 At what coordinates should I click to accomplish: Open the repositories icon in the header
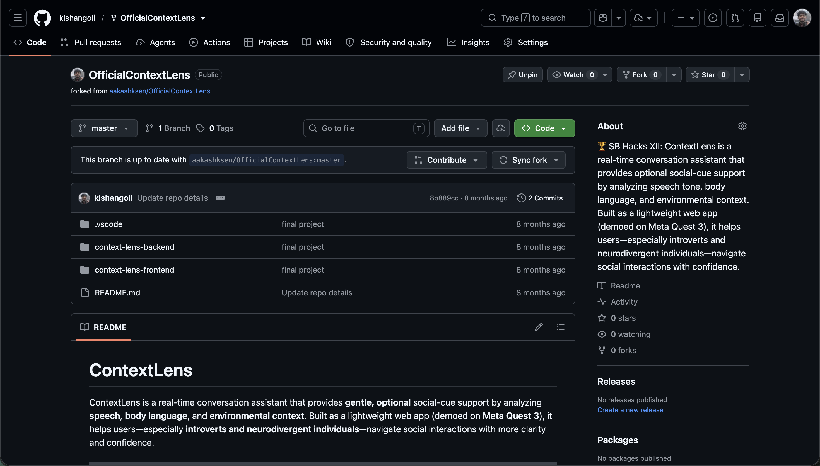coord(758,18)
